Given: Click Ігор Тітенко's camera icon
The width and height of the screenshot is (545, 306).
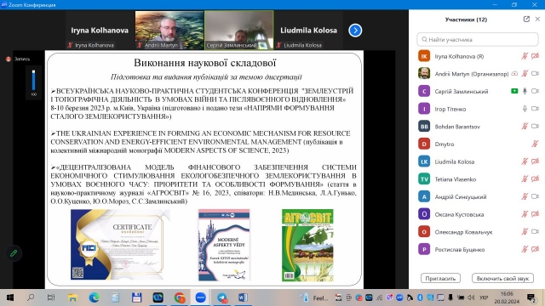Looking at the screenshot, I should (536, 109).
